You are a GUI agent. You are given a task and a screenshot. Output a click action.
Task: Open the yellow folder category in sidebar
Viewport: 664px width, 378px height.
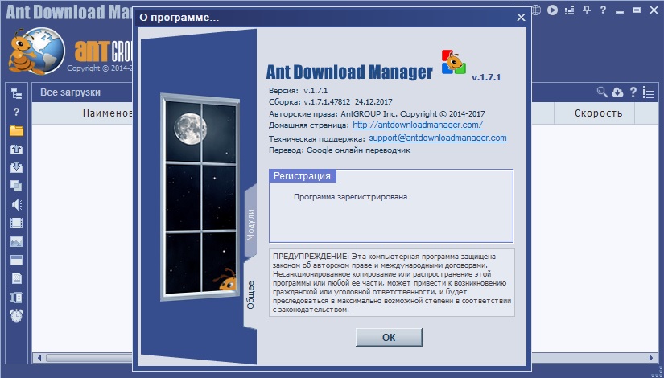(x=17, y=131)
